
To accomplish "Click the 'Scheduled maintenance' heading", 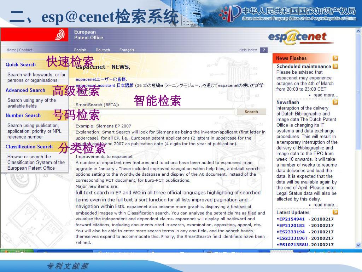I will [x=304, y=66].
